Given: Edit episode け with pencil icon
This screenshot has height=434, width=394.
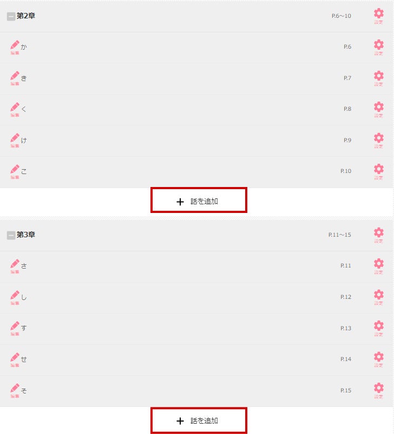Looking at the screenshot, I should click(x=15, y=141).
